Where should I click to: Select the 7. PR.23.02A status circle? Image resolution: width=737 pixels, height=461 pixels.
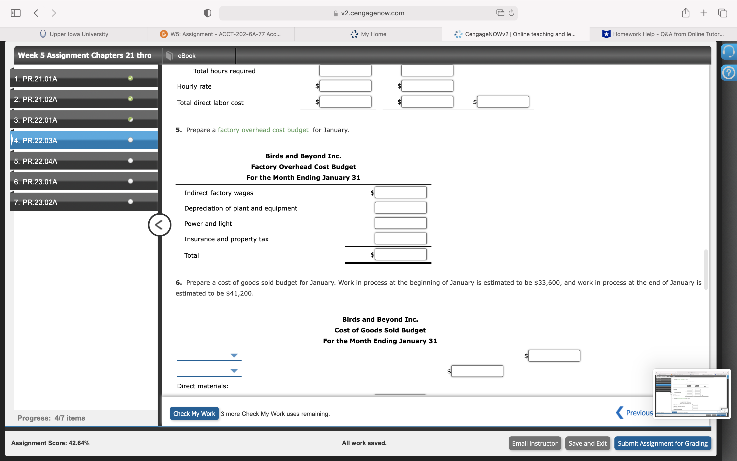point(131,202)
